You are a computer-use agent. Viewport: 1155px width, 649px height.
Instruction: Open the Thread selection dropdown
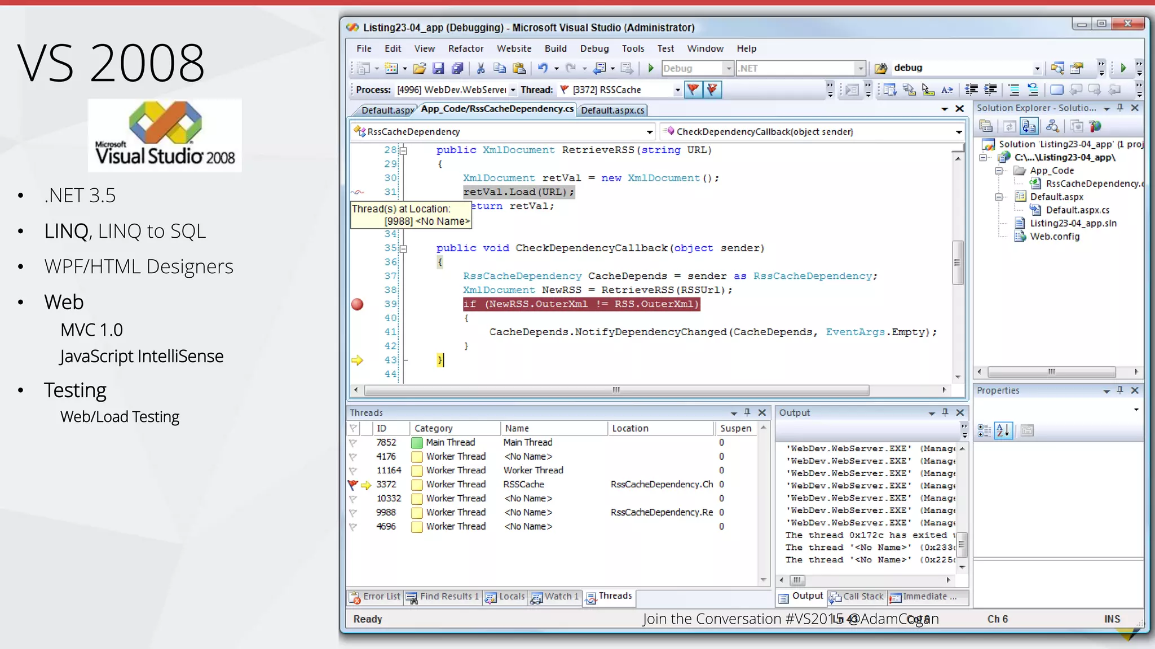(x=677, y=90)
